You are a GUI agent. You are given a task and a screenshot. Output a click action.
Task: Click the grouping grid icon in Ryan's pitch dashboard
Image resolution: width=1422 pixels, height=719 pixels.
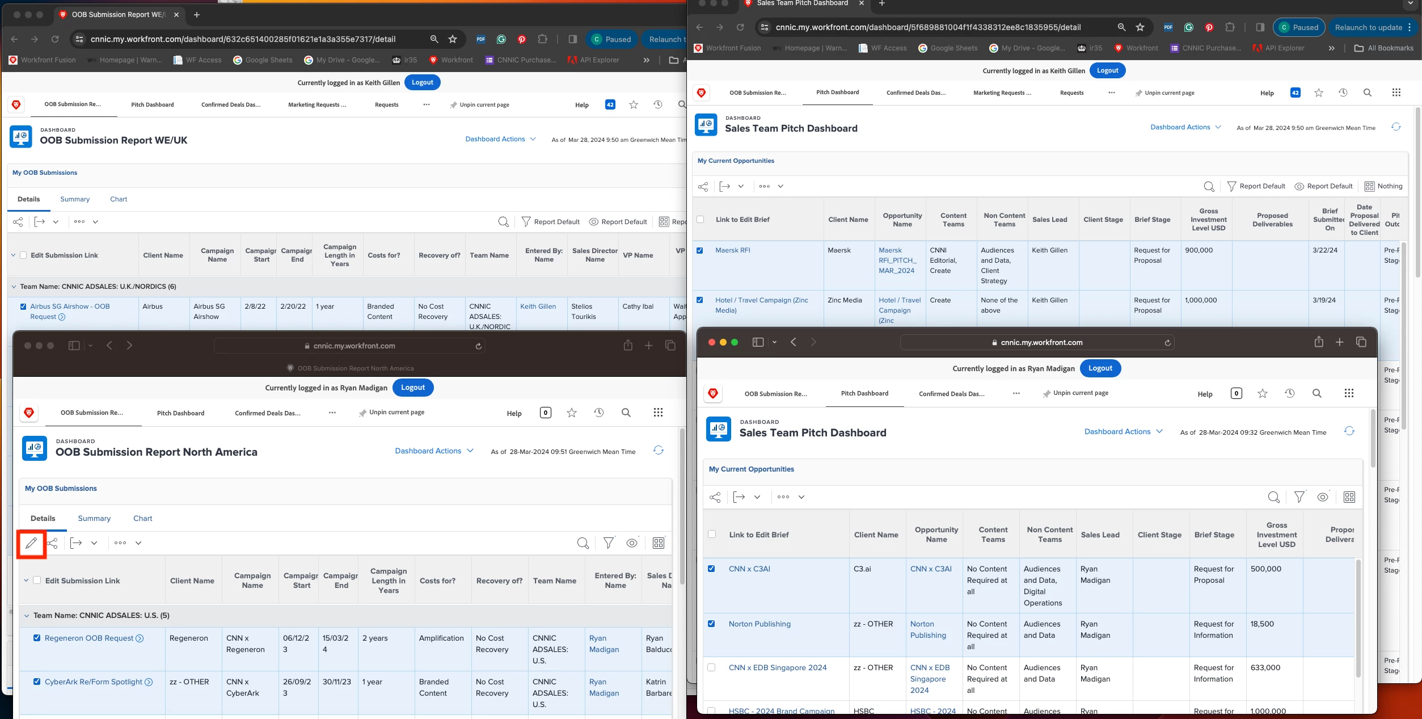coord(1349,497)
